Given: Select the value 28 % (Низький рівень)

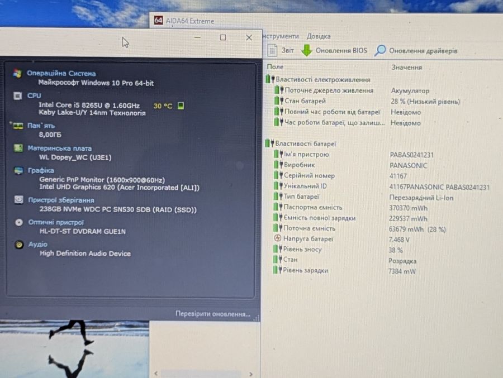Looking at the screenshot, I should (425, 101).
